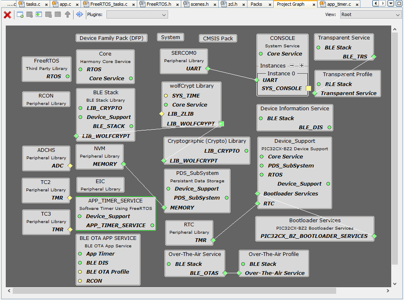
Task: Toggle the RCON dependency circle in BLE OTA APP SERVICE
Action: tap(80, 281)
